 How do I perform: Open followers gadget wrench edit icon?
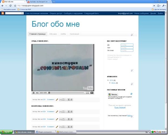tap(132, 116)
